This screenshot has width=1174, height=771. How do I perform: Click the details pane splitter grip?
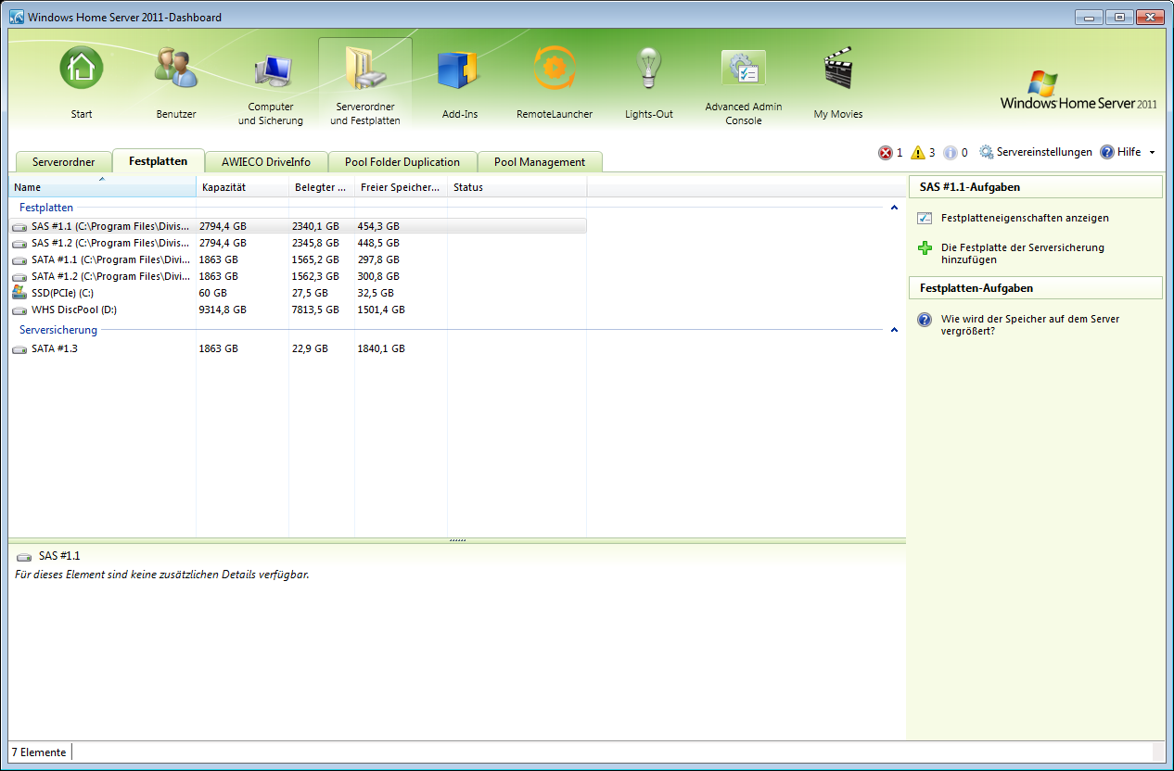point(457,539)
